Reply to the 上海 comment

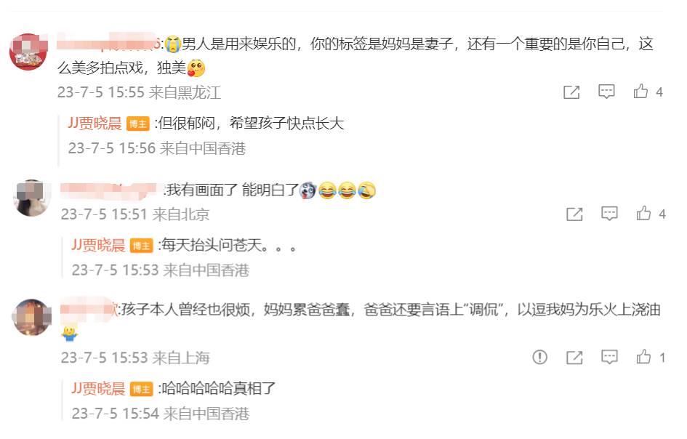point(609,357)
